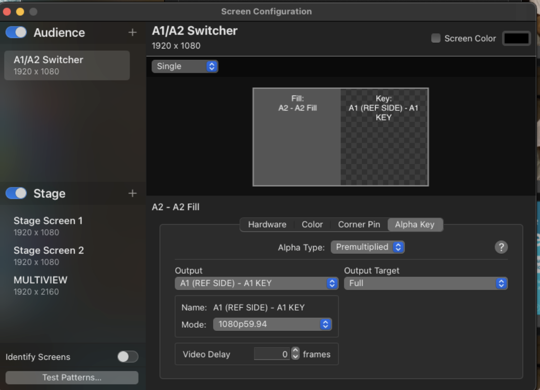The image size is (540, 390).
Task: Open the Alpha Type Premultiplied dropdown
Action: 368,247
